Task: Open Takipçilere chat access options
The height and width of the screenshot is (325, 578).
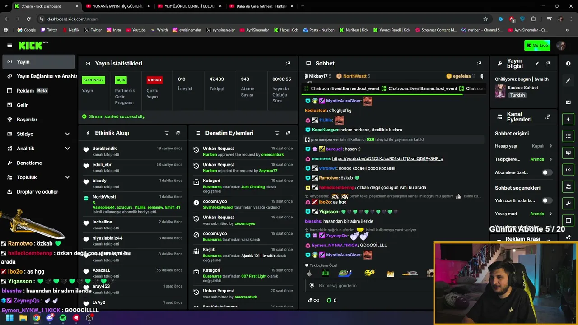Action: pos(523,159)
